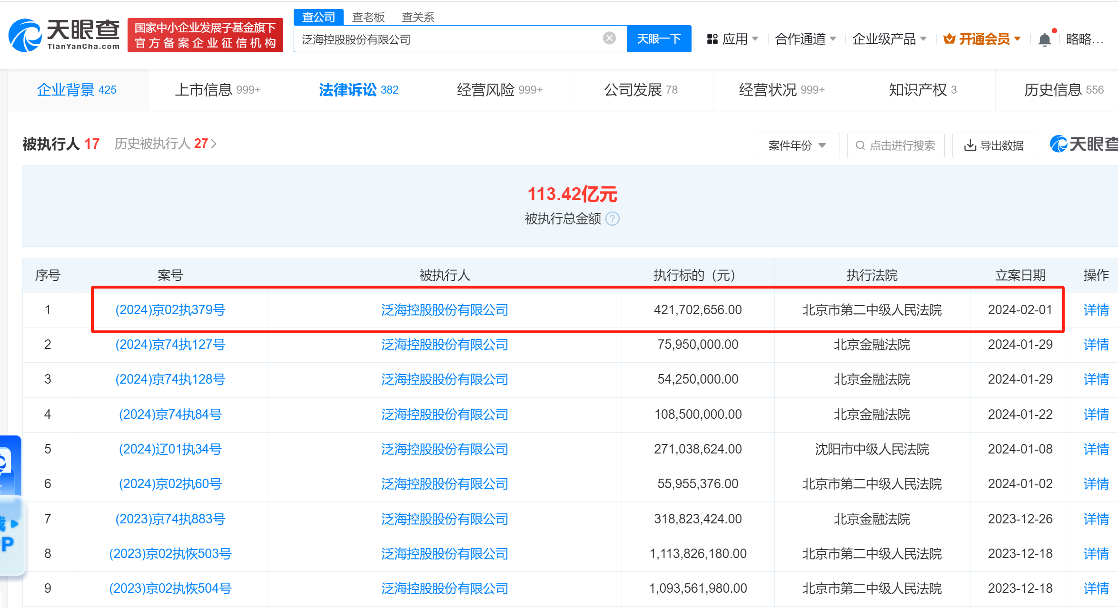Clear the search box with the X icon
The image size is (1118, 608).
pos(609,38)
